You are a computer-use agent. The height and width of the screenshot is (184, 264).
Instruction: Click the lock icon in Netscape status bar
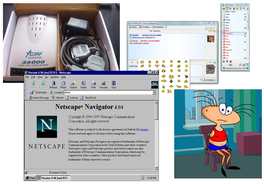(26, 172)
